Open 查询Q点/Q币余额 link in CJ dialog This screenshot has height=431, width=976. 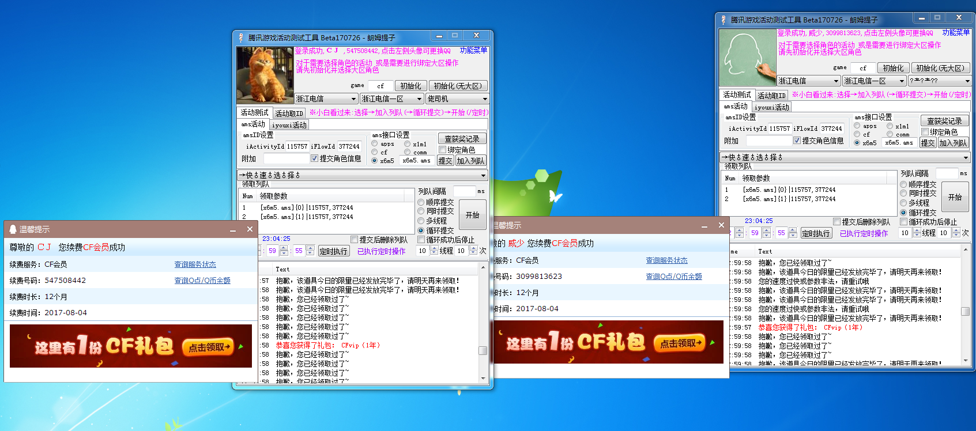[x=202, y=281]
